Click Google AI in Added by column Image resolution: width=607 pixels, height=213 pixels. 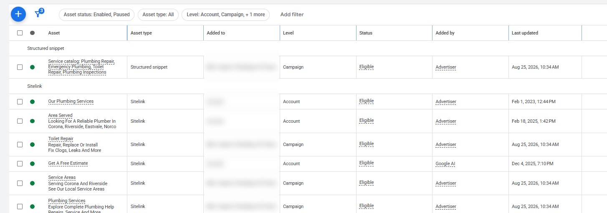coord(445,164)
